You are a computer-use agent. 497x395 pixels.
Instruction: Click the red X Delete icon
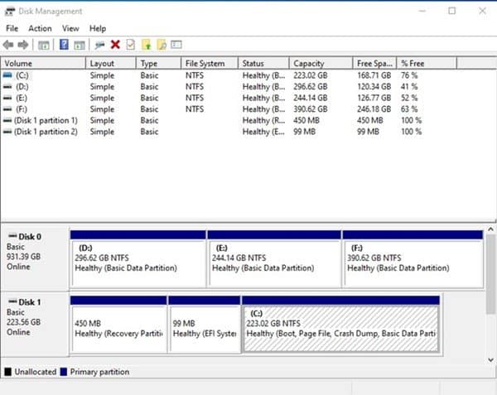[115, 45]
